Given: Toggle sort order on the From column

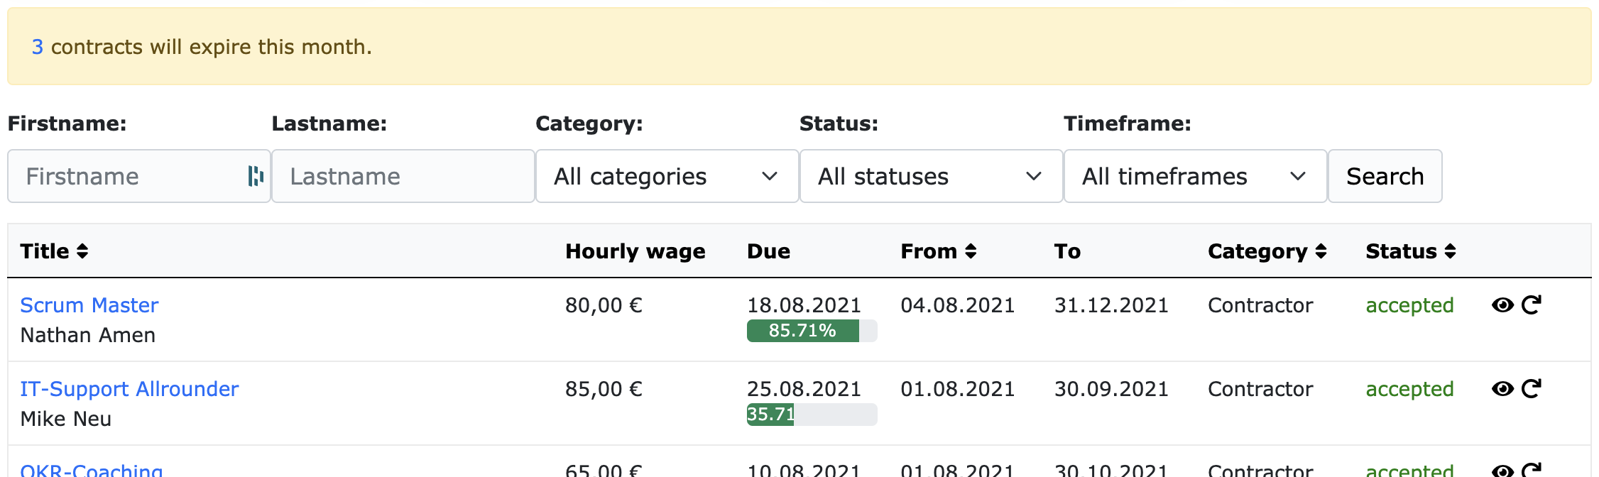Looking at the screenshot, I should [x=971, y=251].
